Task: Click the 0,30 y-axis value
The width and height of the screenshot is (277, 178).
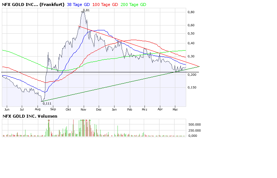Action: pyautogui.click(x=191, y=56)
